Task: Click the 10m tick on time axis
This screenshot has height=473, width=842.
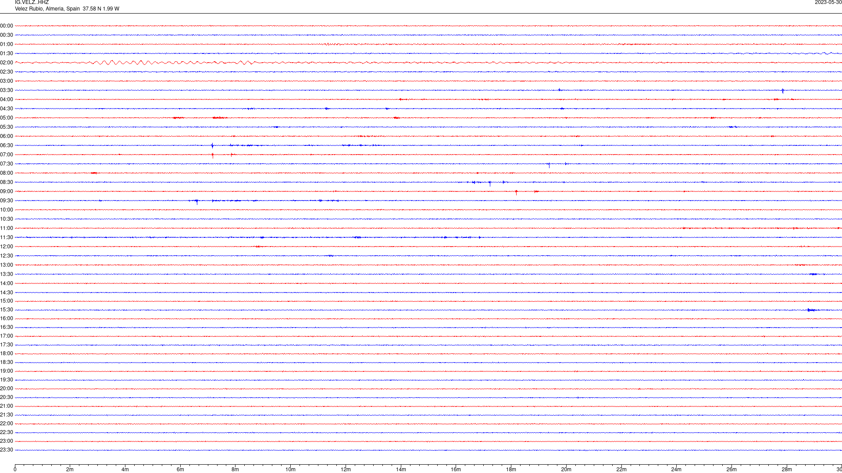Action: tap(290, 469)
